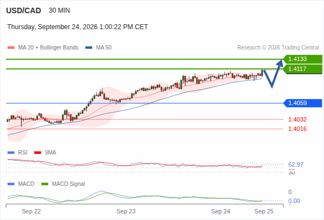Click the RSI value 62.97
Viewport: 324px width, 220px height.
pos(296,165)
